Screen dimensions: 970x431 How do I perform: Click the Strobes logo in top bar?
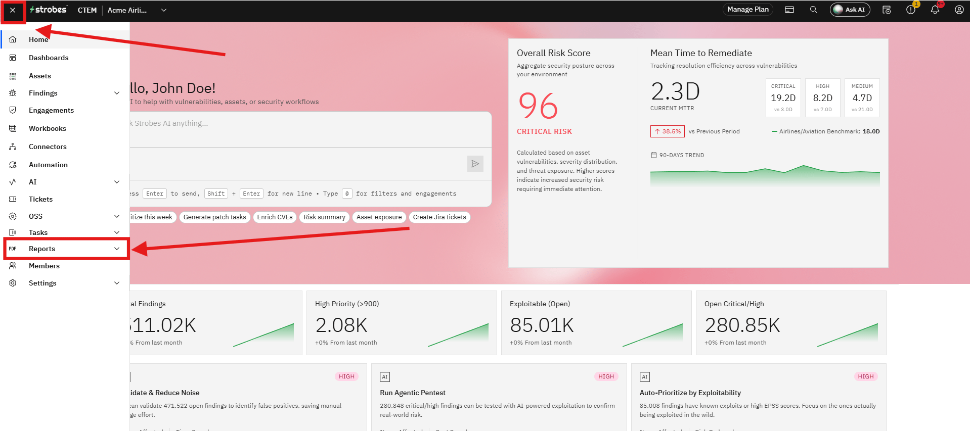(48, 10)
